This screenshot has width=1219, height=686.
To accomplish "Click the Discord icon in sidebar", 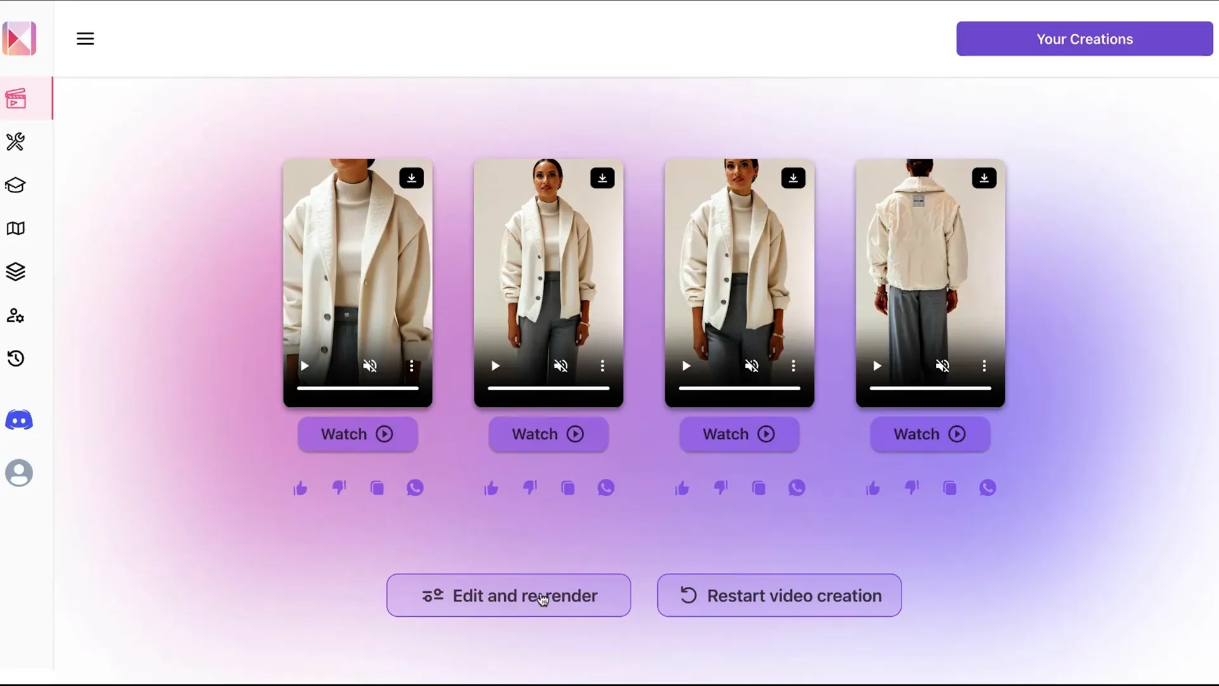I will pyautogui.click(x=18, y=420).
